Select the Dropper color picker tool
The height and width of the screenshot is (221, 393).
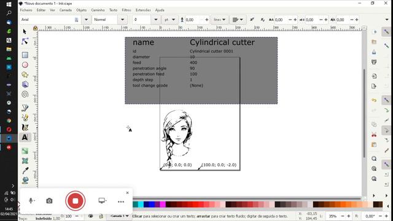pyautogui.click(x=25, y=171)
